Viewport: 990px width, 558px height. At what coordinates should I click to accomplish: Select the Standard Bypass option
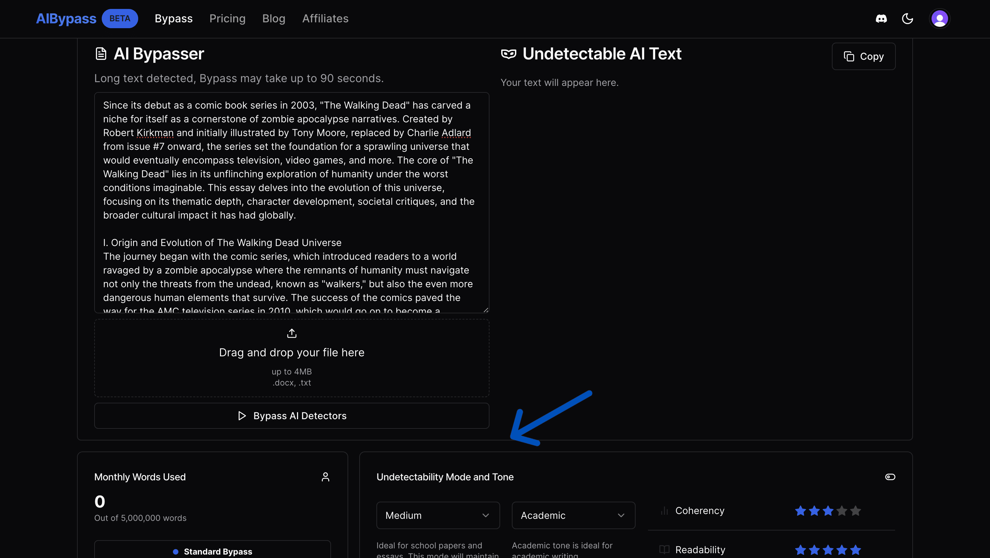click(212, 551)
